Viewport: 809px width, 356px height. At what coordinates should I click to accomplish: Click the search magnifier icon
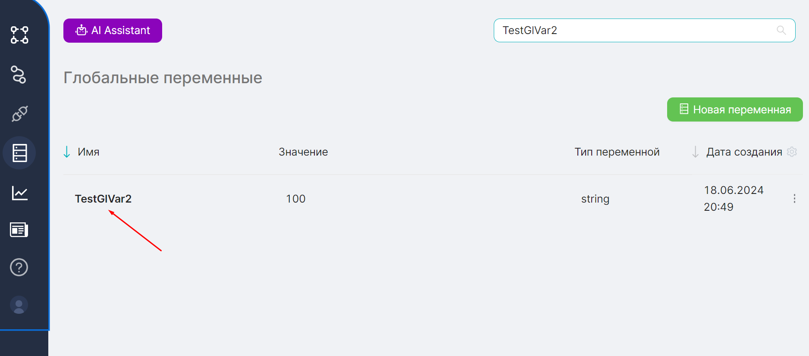coord(781,30)
